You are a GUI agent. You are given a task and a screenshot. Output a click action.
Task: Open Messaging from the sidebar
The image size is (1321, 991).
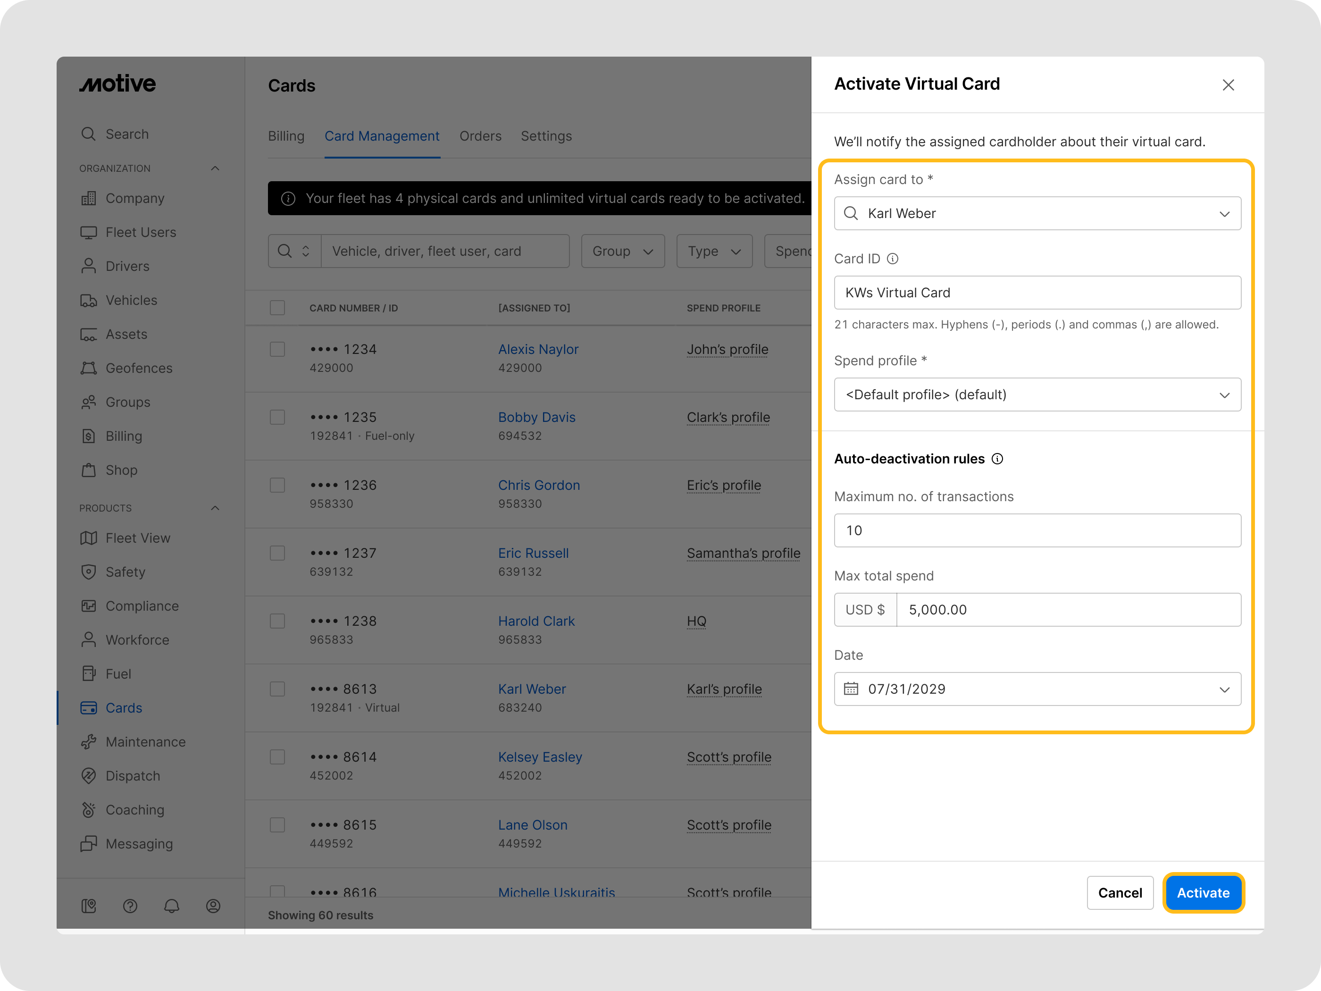(140, 843)
